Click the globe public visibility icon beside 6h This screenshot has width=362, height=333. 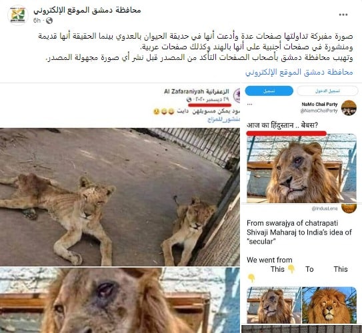coord(49,21)
